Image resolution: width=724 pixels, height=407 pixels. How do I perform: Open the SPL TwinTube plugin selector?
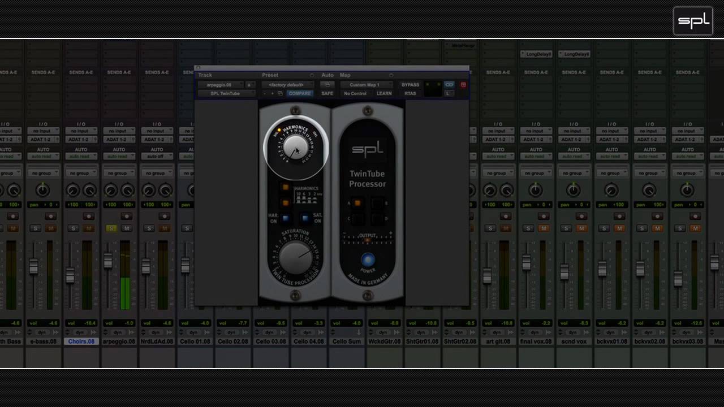(x=226, y=93)
